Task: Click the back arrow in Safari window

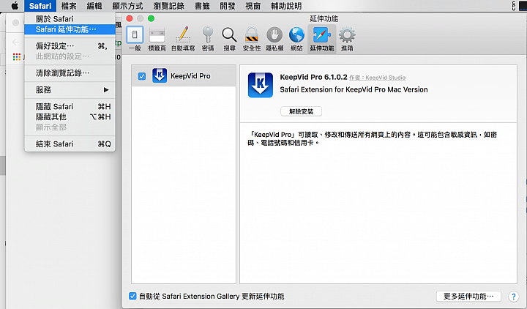Action: tap(15, 42)
